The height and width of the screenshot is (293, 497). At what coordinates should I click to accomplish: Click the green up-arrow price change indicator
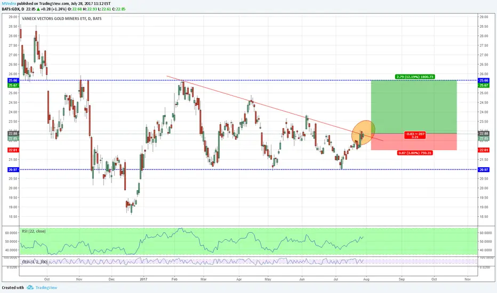(38, 9)
